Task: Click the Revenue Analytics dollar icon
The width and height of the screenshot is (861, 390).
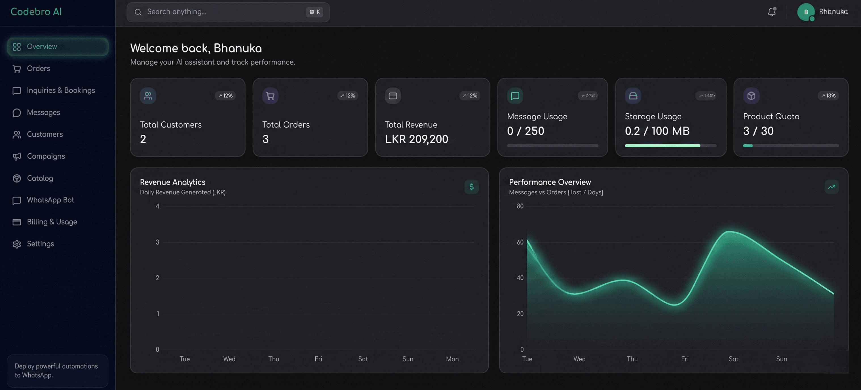Action: (x=471, y=187)
